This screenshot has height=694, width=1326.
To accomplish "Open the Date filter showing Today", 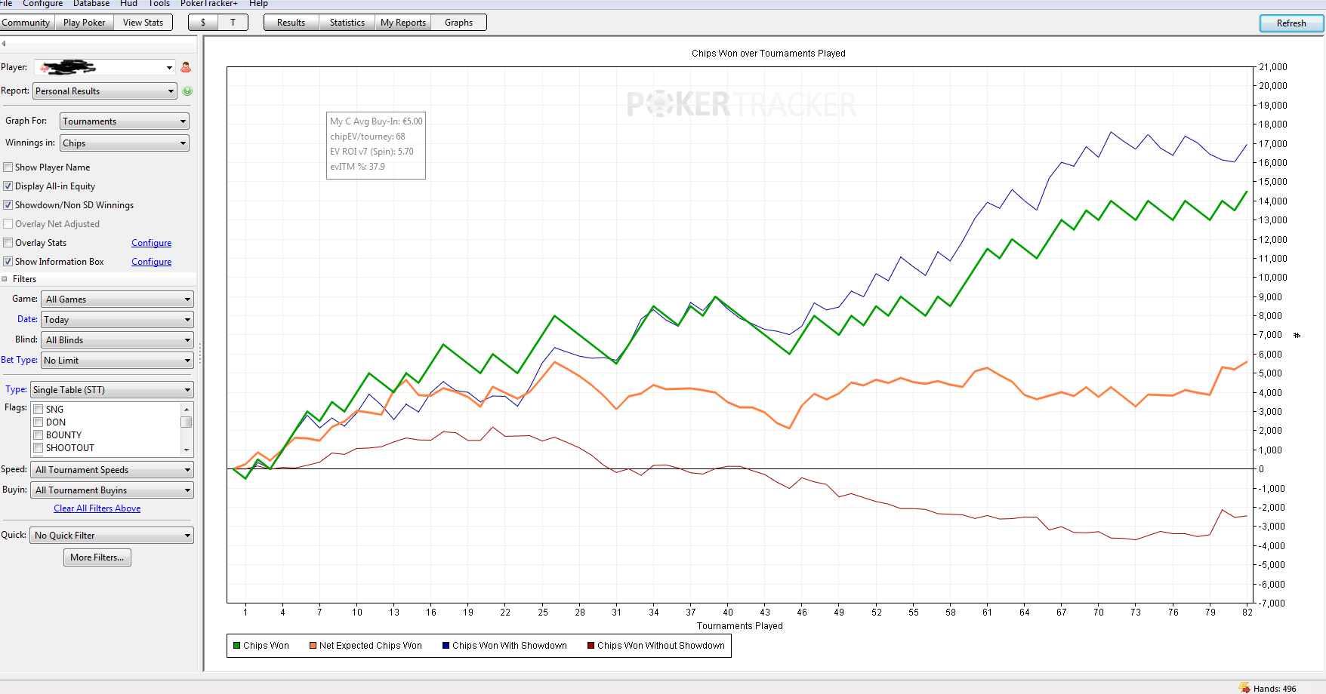I will [118, 320].
